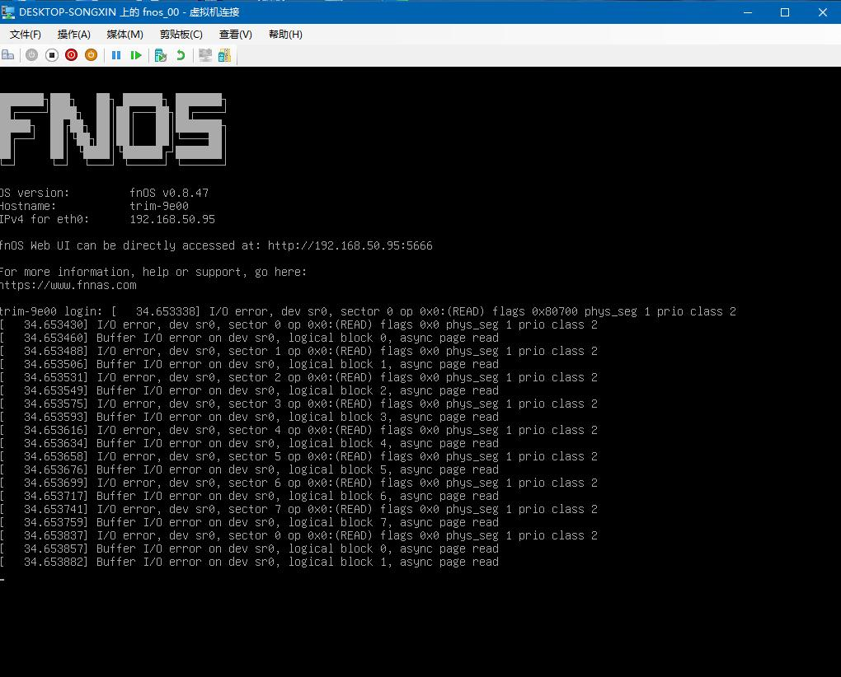
Task: Revert the VM with the green undo arrow
Action: [181, 55]
